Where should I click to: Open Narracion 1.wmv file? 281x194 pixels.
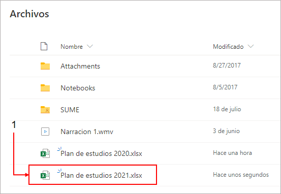click(87, 132)
